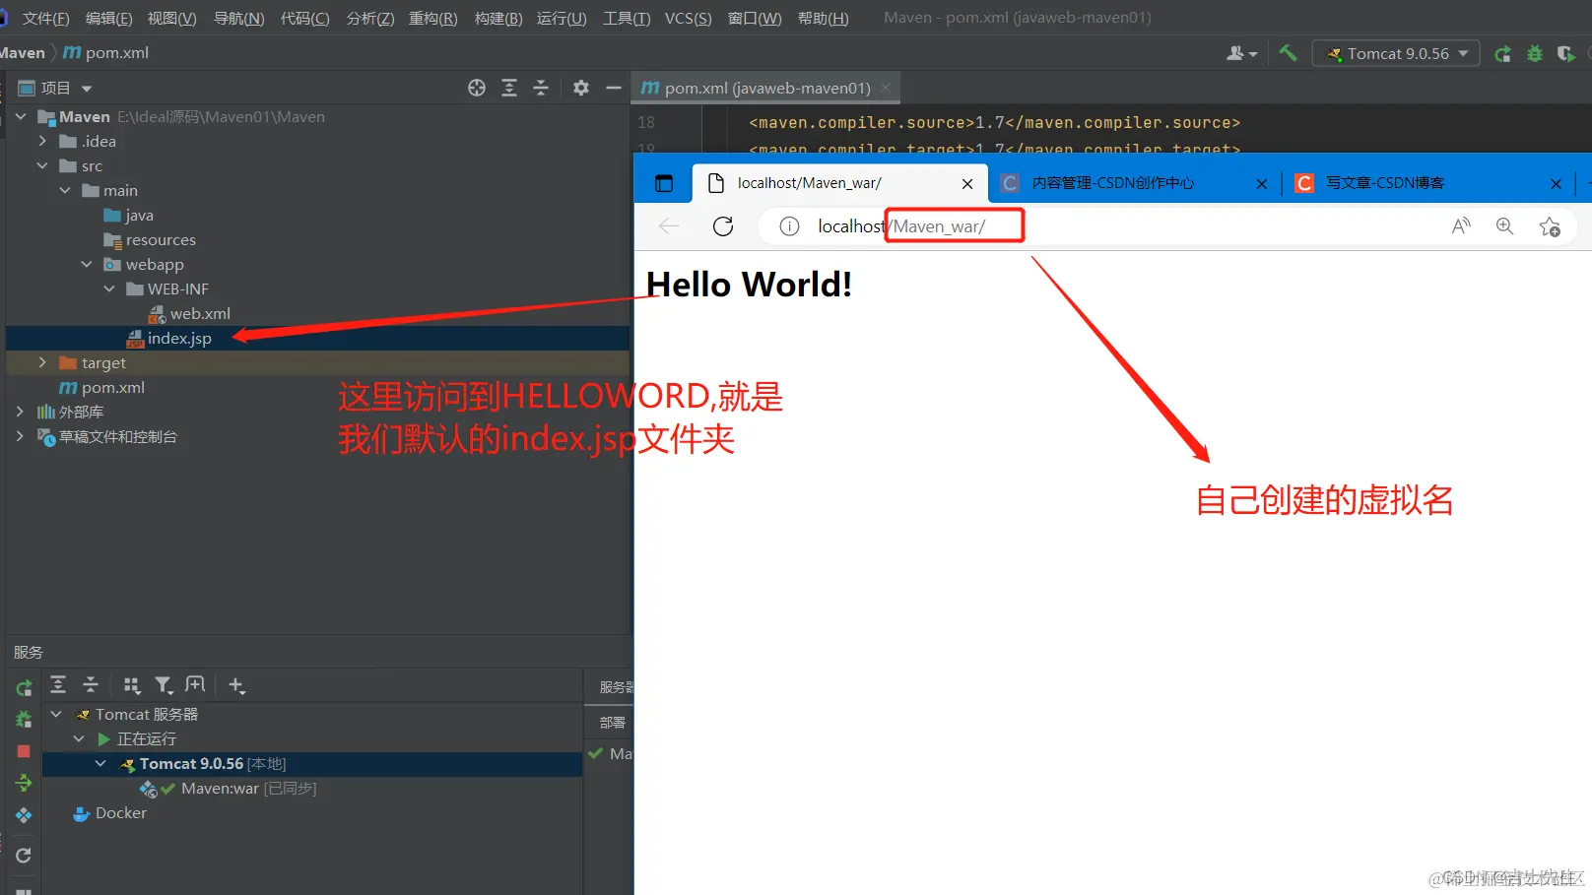This screenshot has width=1592, height=895.
Task: Reload the localhost page in the browser
Action: tap(723, 226)
